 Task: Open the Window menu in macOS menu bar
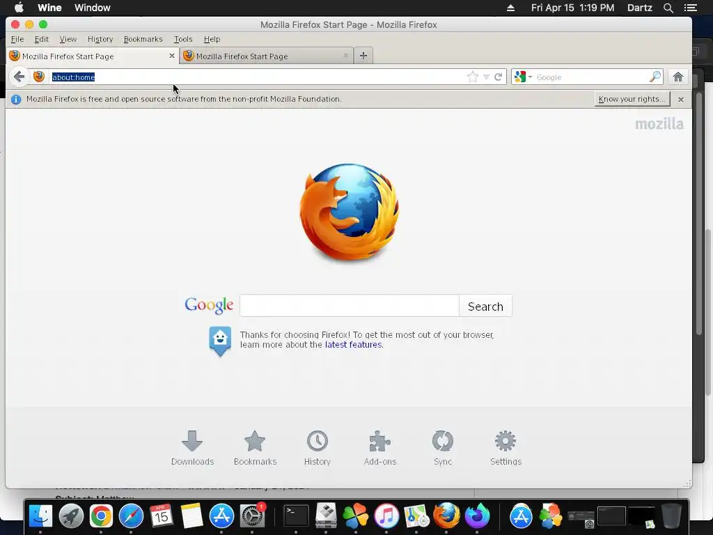tap(93, 8)
